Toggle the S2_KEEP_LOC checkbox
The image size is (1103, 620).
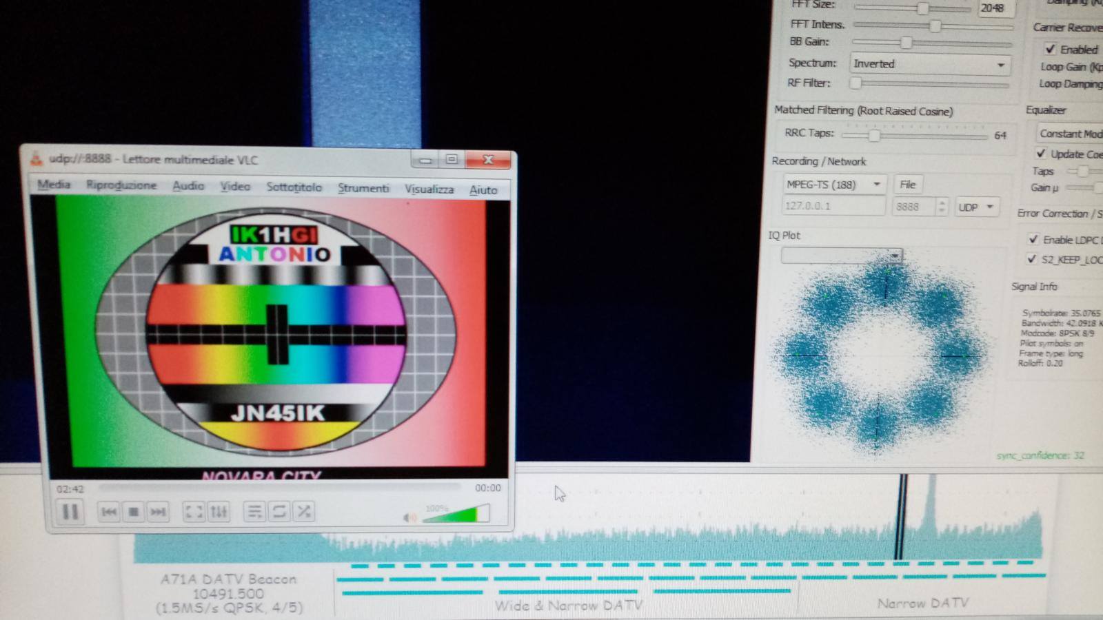[1031, 259]
